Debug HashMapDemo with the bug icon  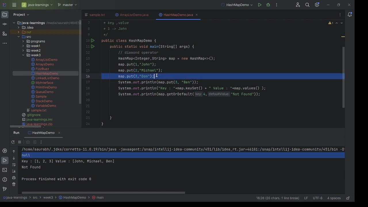point(268,5)
